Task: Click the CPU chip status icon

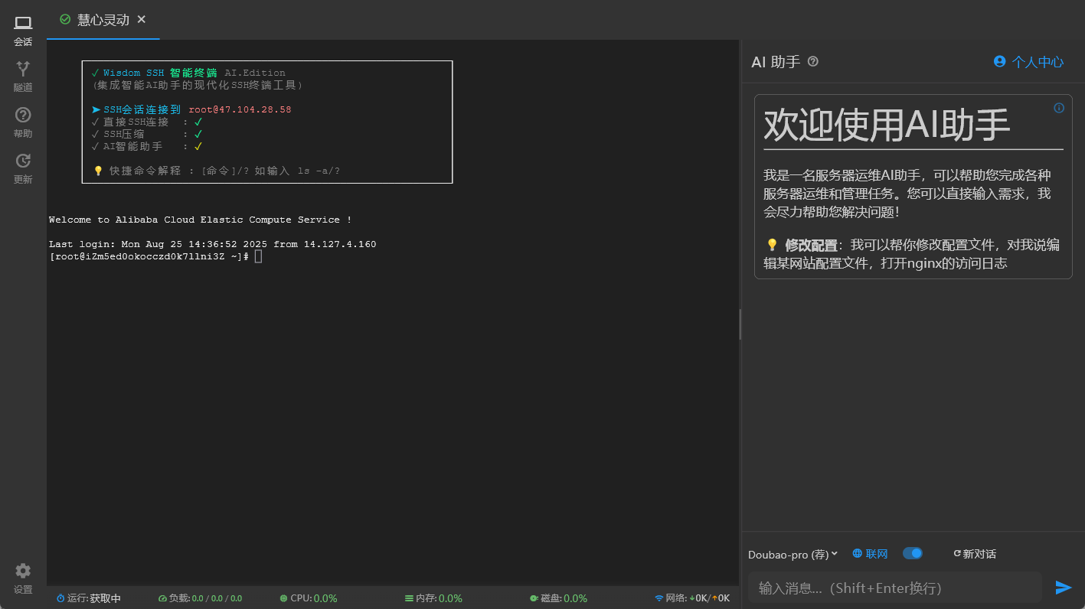Action: click(x=284, y=598)
